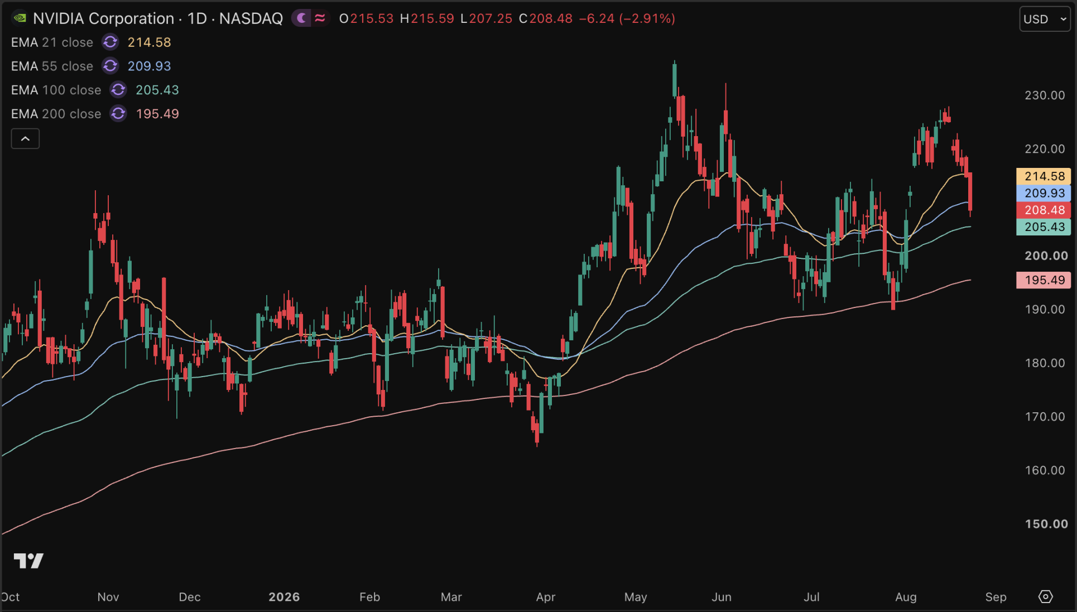Click the low price L207.25 in header
This screenshot has width=1077, height=612.
coord(486,18)
